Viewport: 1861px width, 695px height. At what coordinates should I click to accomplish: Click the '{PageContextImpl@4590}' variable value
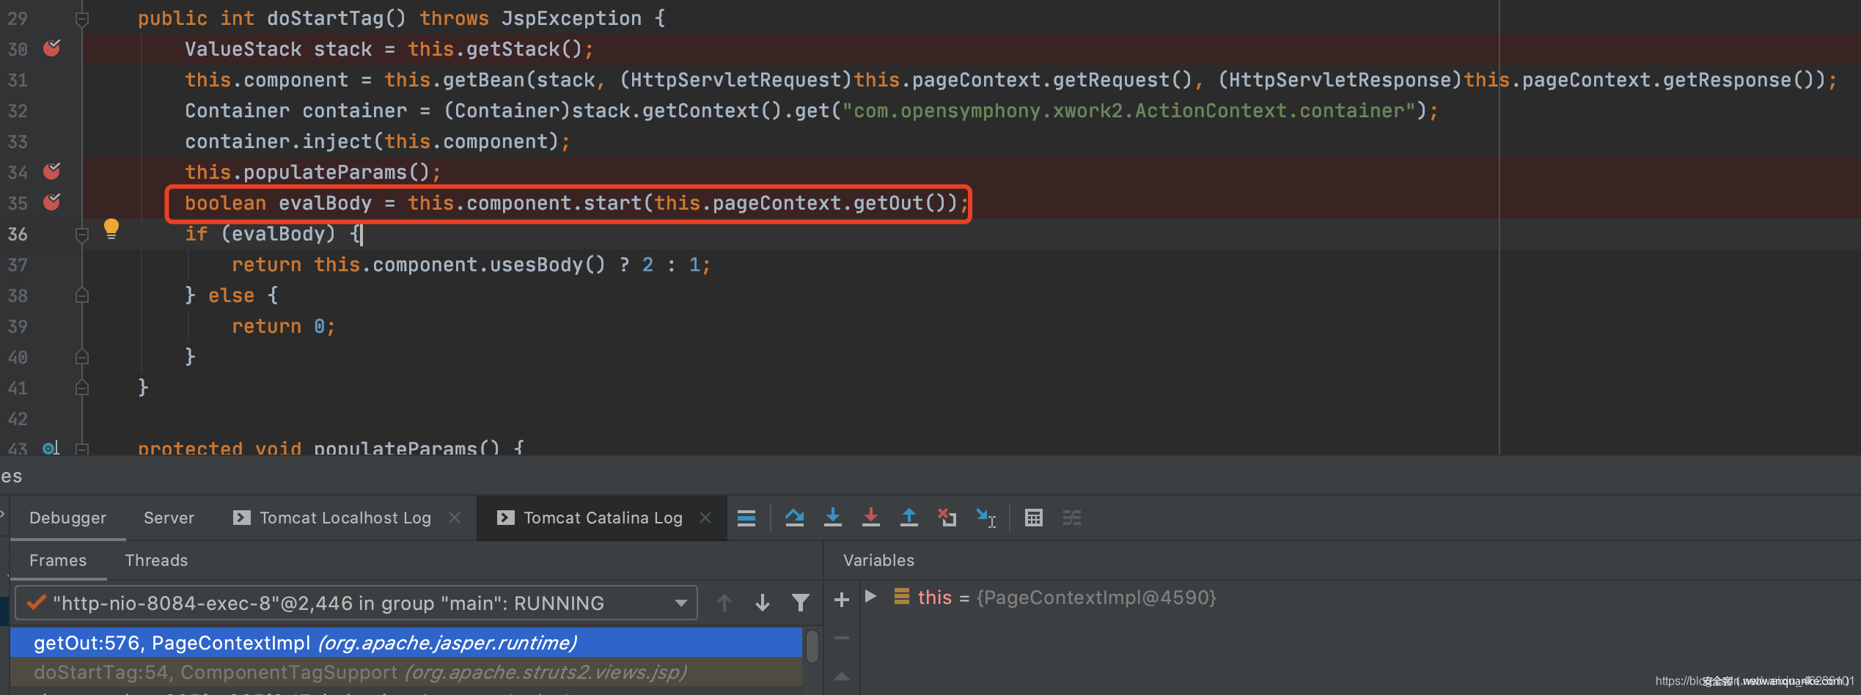pos(1096,597)
